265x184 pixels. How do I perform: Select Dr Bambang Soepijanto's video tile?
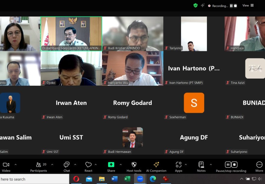(71, 34)
